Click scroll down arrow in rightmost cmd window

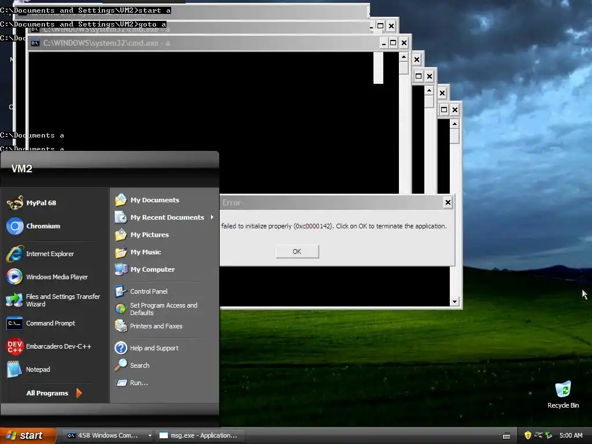tap(454, 301)
